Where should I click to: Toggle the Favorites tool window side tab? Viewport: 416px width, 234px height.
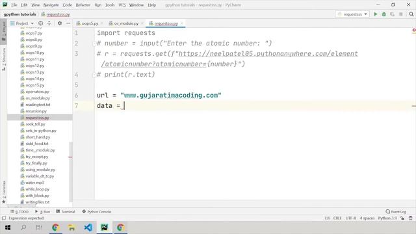(4, 192)
